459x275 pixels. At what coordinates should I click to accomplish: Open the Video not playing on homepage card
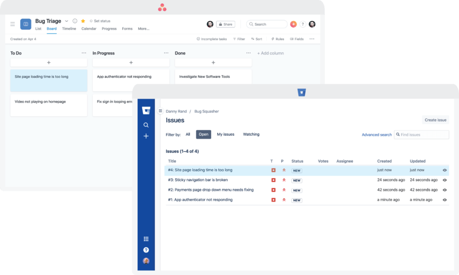point(49,105)
